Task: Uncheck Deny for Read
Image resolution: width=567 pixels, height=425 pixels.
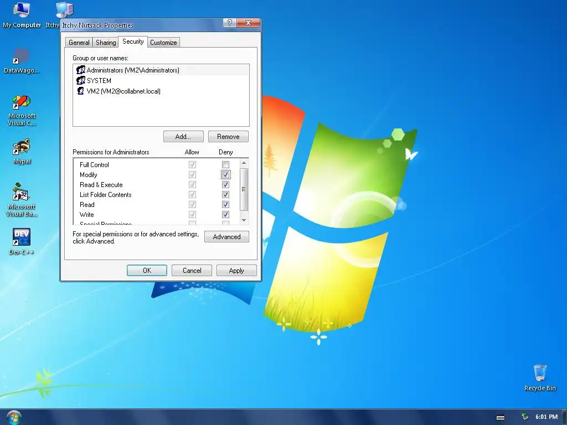Action: 226,205
